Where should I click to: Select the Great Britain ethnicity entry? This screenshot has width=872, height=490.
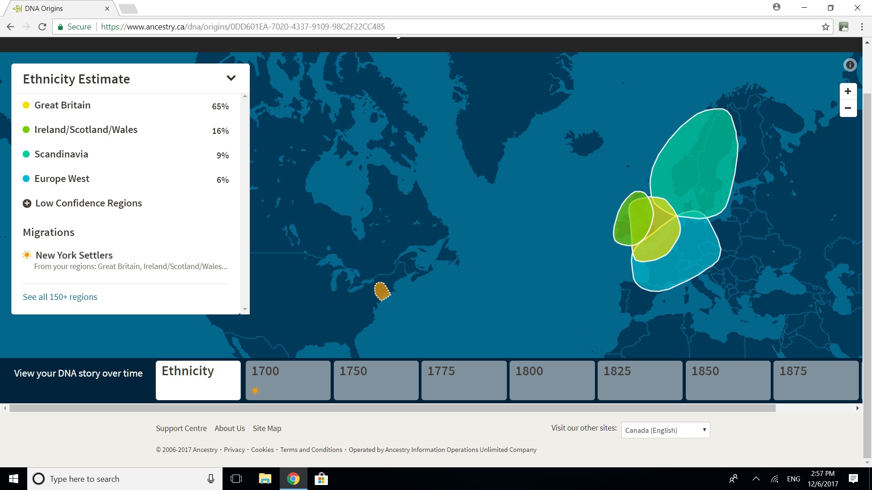click(62, 105)
